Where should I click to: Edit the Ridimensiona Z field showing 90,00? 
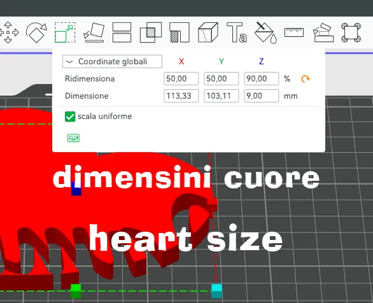(x=261, y=79)
